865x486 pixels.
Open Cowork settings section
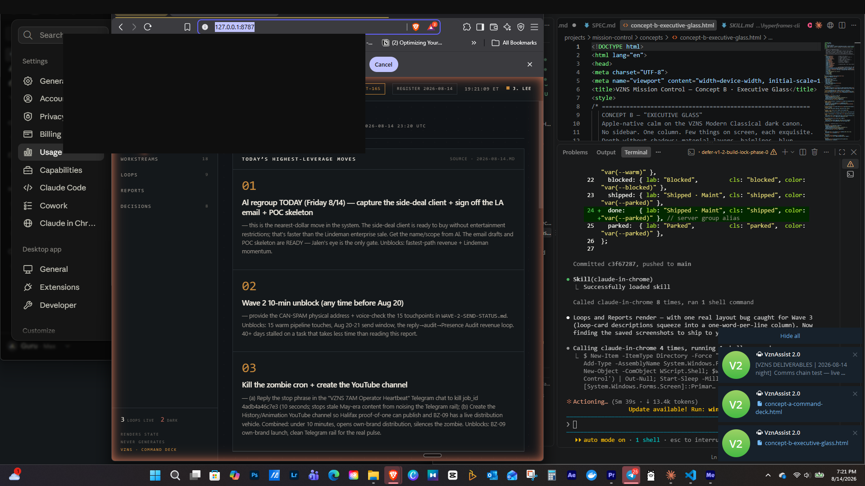coord(61,206)
